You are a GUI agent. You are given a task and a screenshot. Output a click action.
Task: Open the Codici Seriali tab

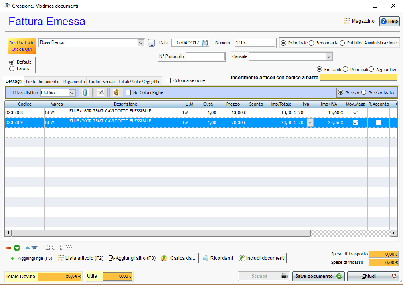point(101,82)
